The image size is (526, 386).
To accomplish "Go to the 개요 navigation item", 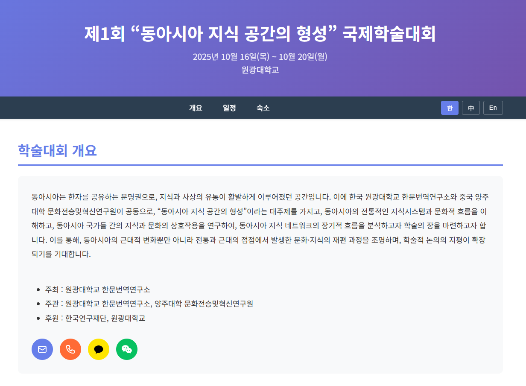I will [196, 108].
